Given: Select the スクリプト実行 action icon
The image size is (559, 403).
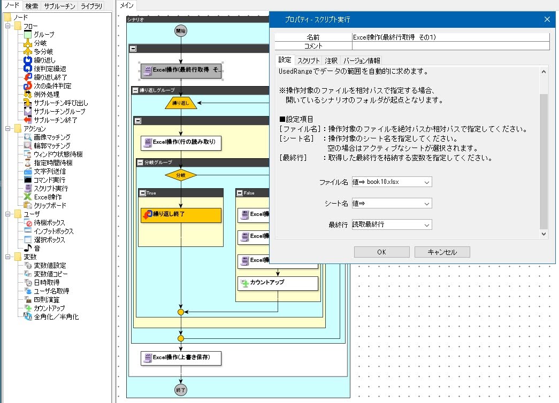Looking at the screenshot, I should (x=28, y=189).
